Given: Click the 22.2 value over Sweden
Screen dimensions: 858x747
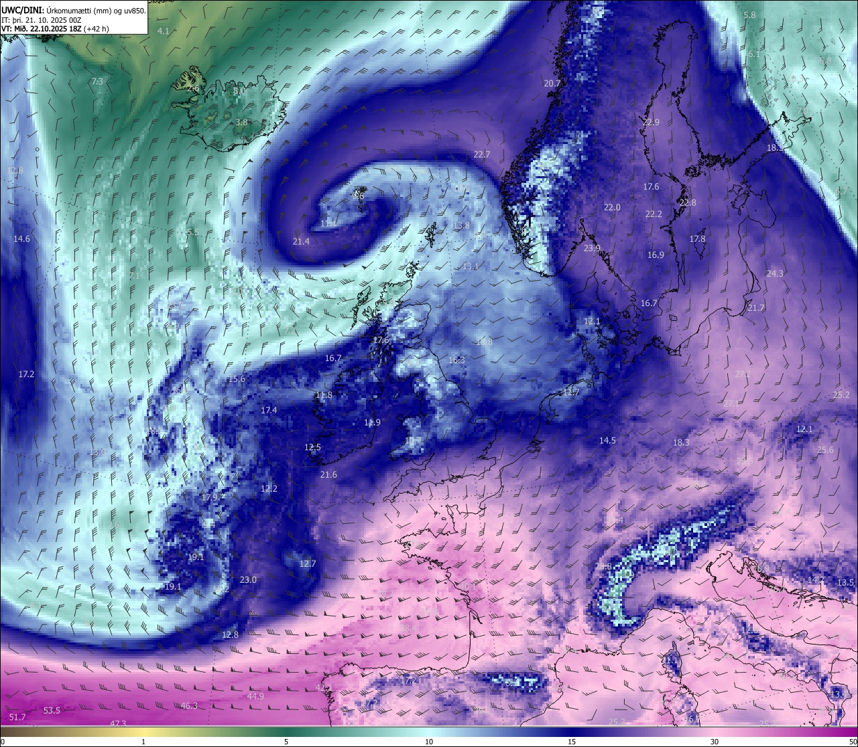Looking at the screenshot, I should click(654, 214).
